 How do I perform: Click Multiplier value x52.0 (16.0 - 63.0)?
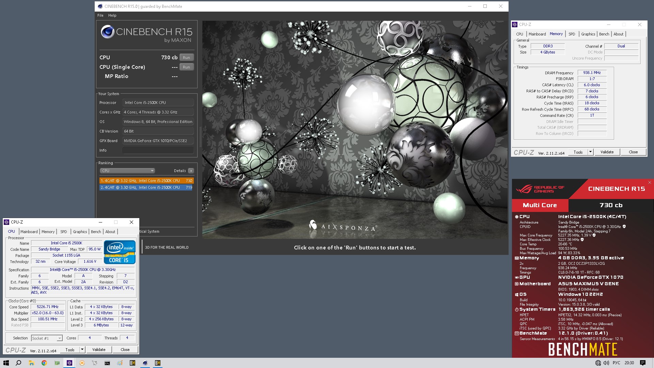pyautogui.click(x=48, y=313)
